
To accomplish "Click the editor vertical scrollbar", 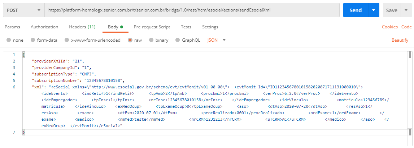I will (x=410, y=93).
